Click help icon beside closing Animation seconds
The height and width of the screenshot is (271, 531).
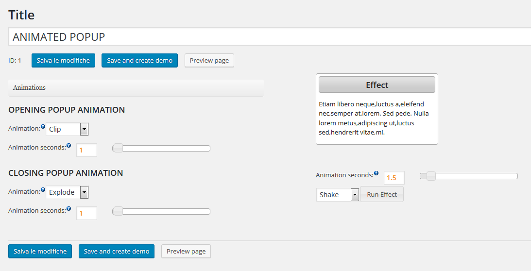click(x=69, y=208)
